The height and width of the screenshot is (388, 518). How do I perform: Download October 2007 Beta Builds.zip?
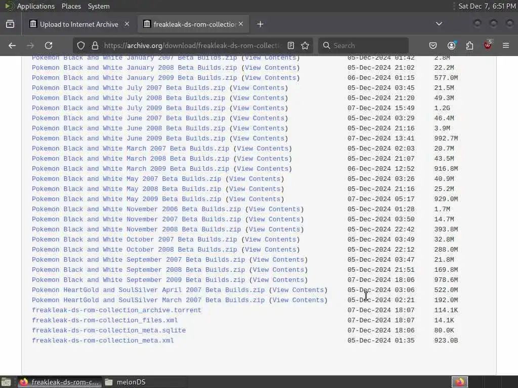tap(134, 239)
